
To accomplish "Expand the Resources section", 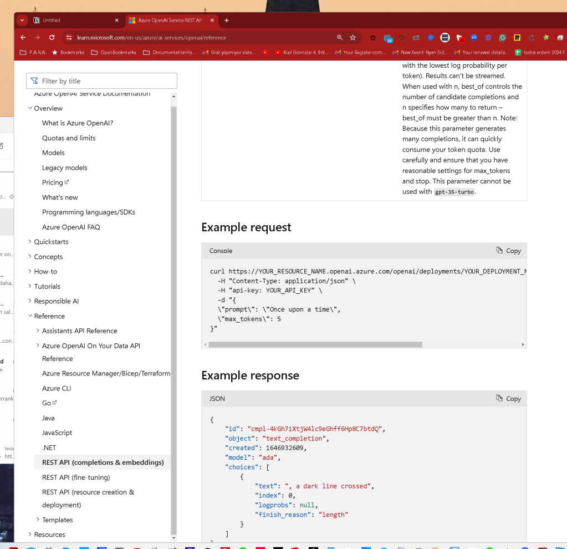I will coord(30,534).
